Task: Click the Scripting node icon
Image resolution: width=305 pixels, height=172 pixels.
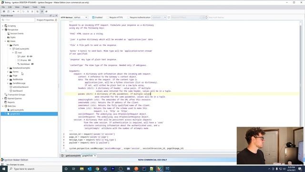Action: [6, 26]
